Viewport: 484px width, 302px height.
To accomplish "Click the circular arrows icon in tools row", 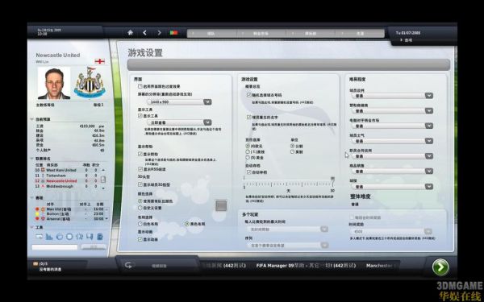I will point(79,236).
